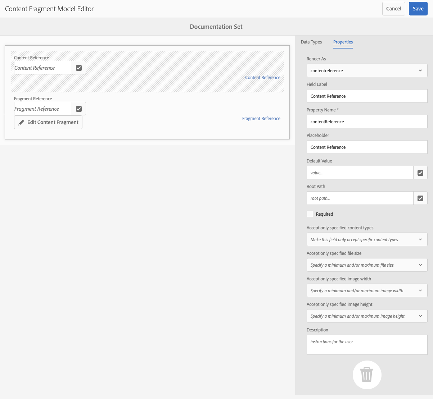Open the image height restriction dropdown

point(367,316)
